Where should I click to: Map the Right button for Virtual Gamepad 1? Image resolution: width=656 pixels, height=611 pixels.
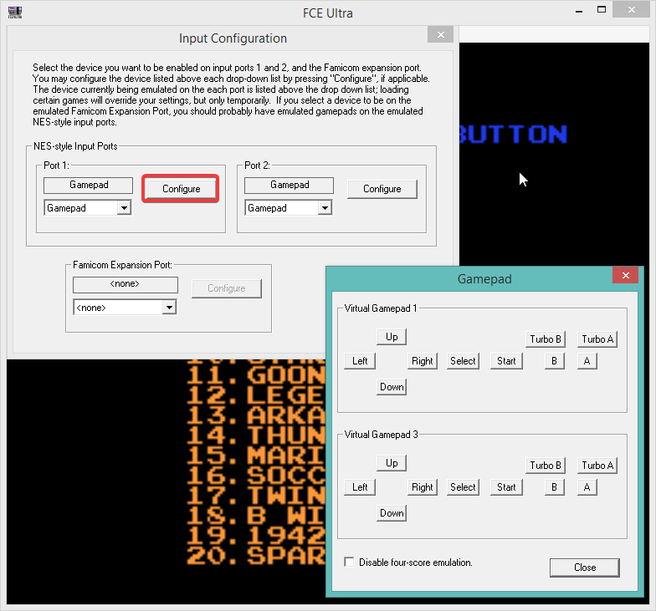pos(422,361)
